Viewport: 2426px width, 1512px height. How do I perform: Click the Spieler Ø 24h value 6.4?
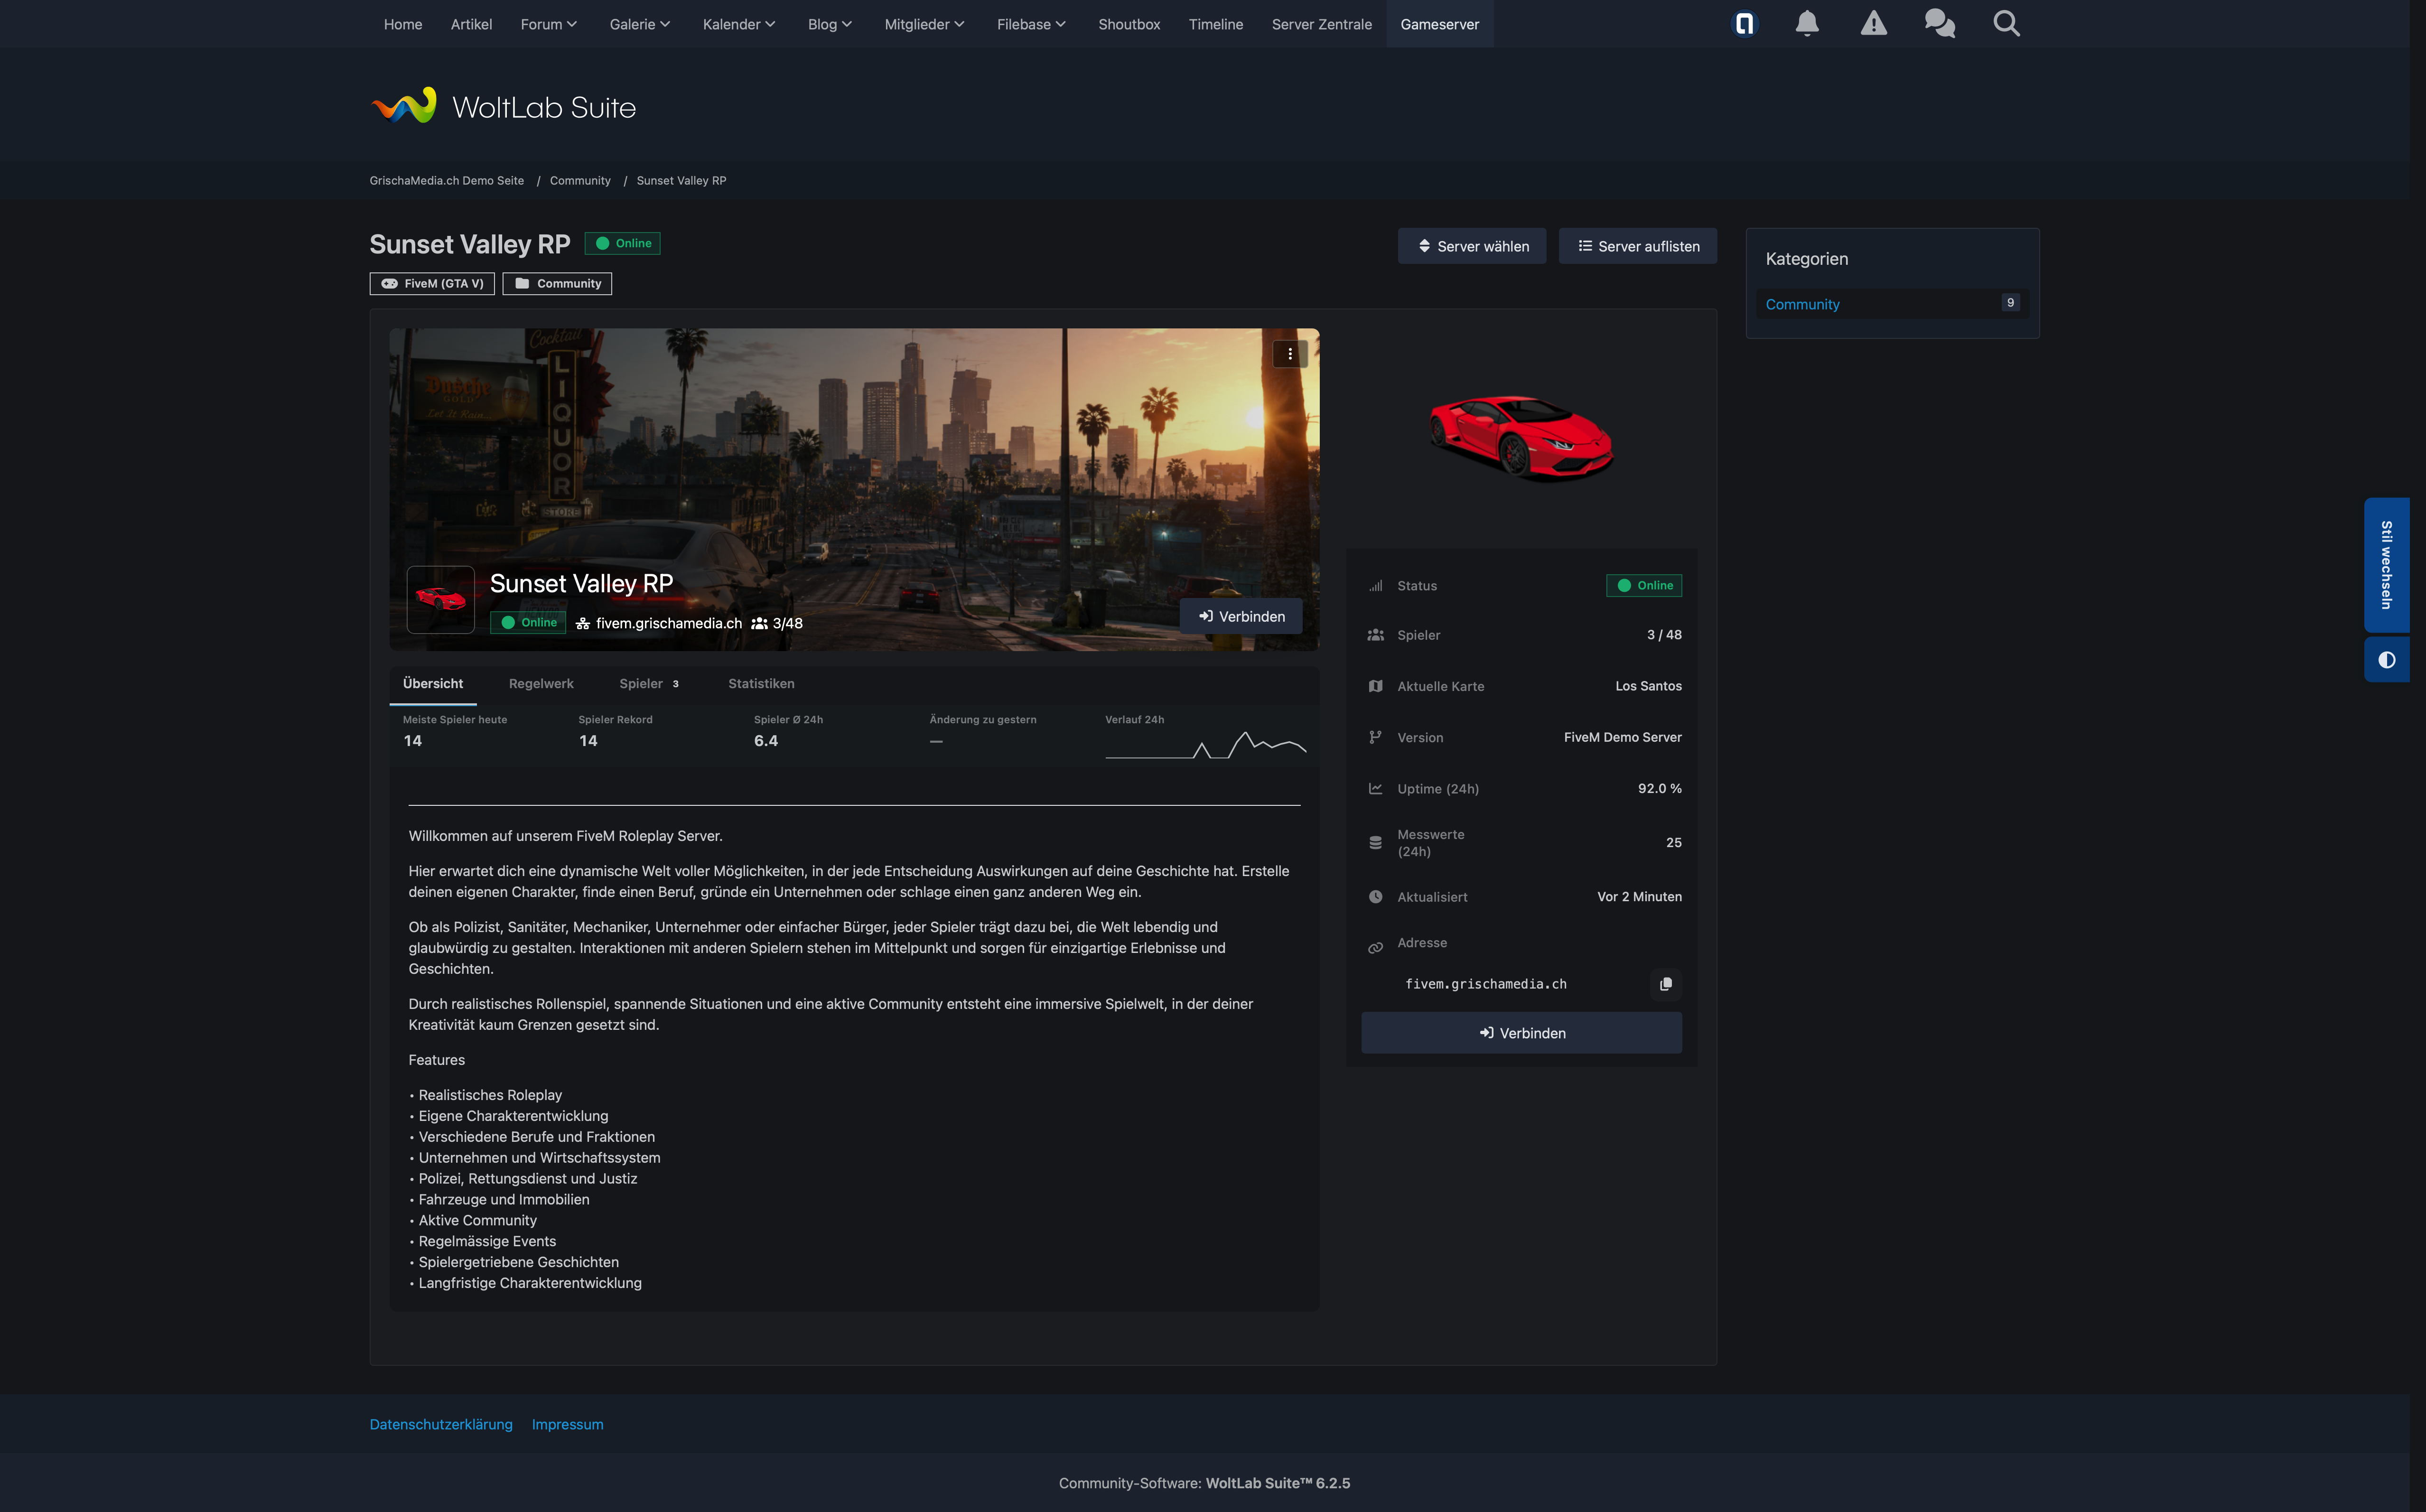pos(766,741)
